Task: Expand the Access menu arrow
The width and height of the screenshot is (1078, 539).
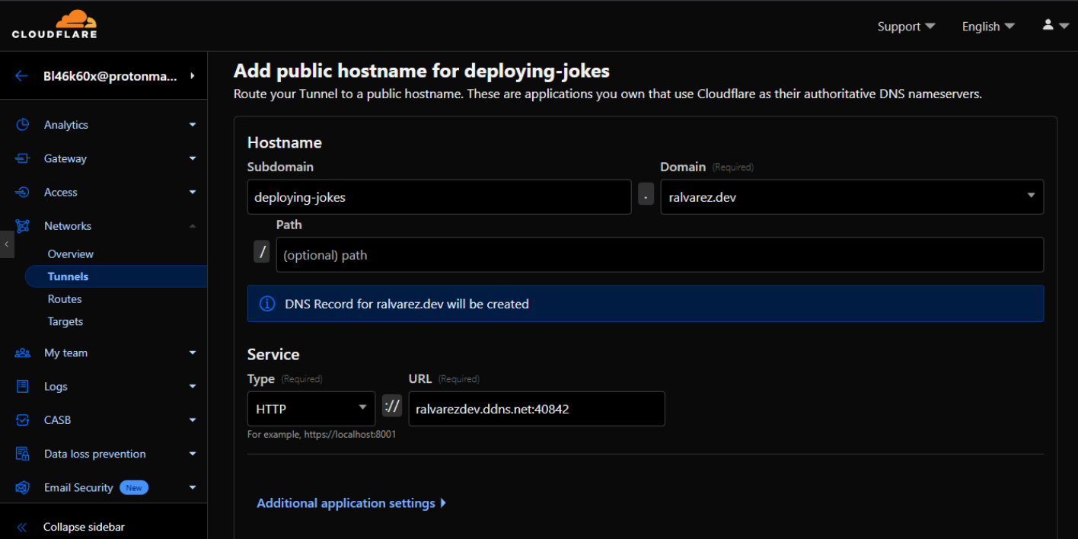Action: (193, 192)
